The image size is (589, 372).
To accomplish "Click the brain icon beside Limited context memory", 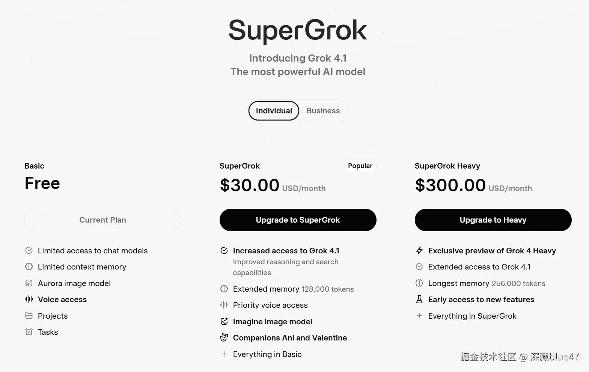I will (x=29, y=267).
